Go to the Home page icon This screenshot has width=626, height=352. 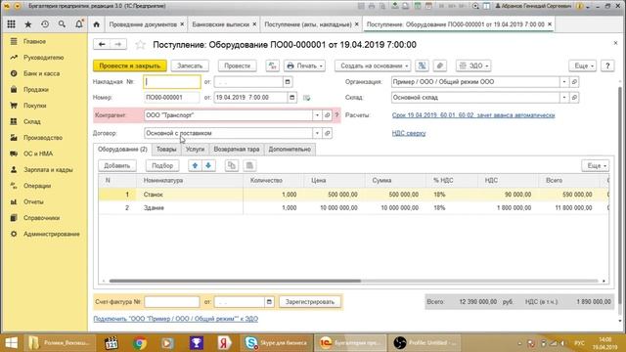pos(96,24)
